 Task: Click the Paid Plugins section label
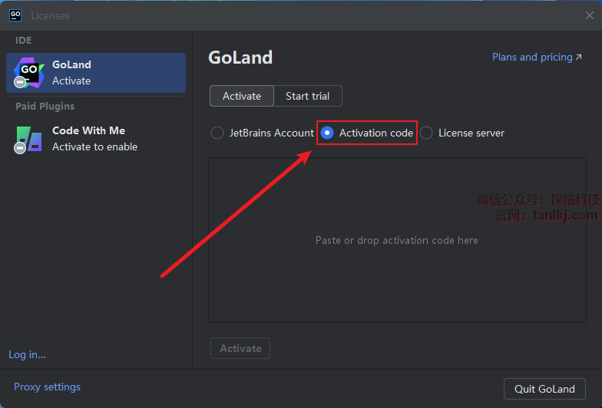coord(45,107)
